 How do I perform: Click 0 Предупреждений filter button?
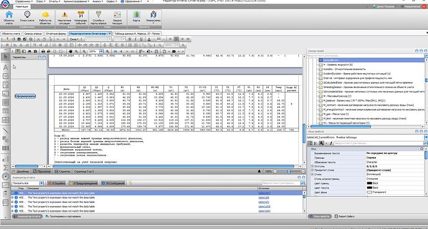click(x=83, y=183)
